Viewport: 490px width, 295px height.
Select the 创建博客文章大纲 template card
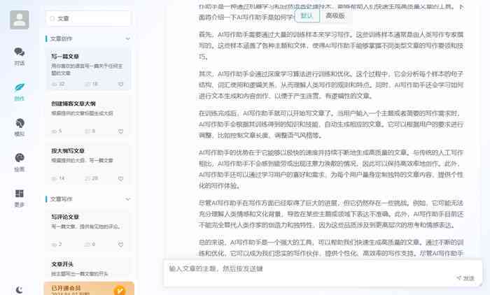click(88, 117)
